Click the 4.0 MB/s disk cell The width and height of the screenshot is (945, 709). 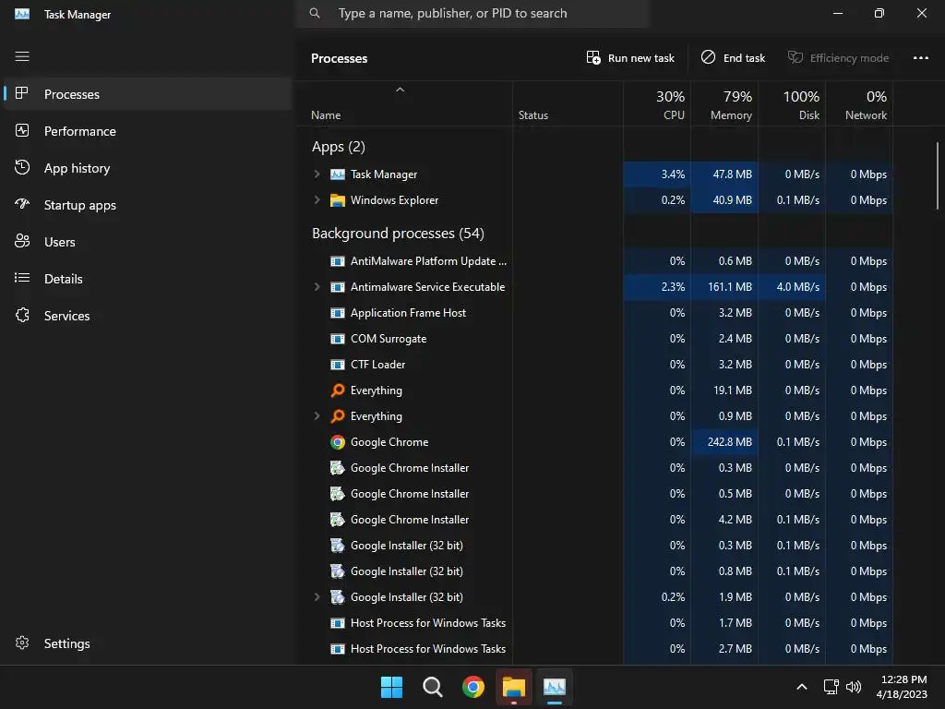coord(792,287)
